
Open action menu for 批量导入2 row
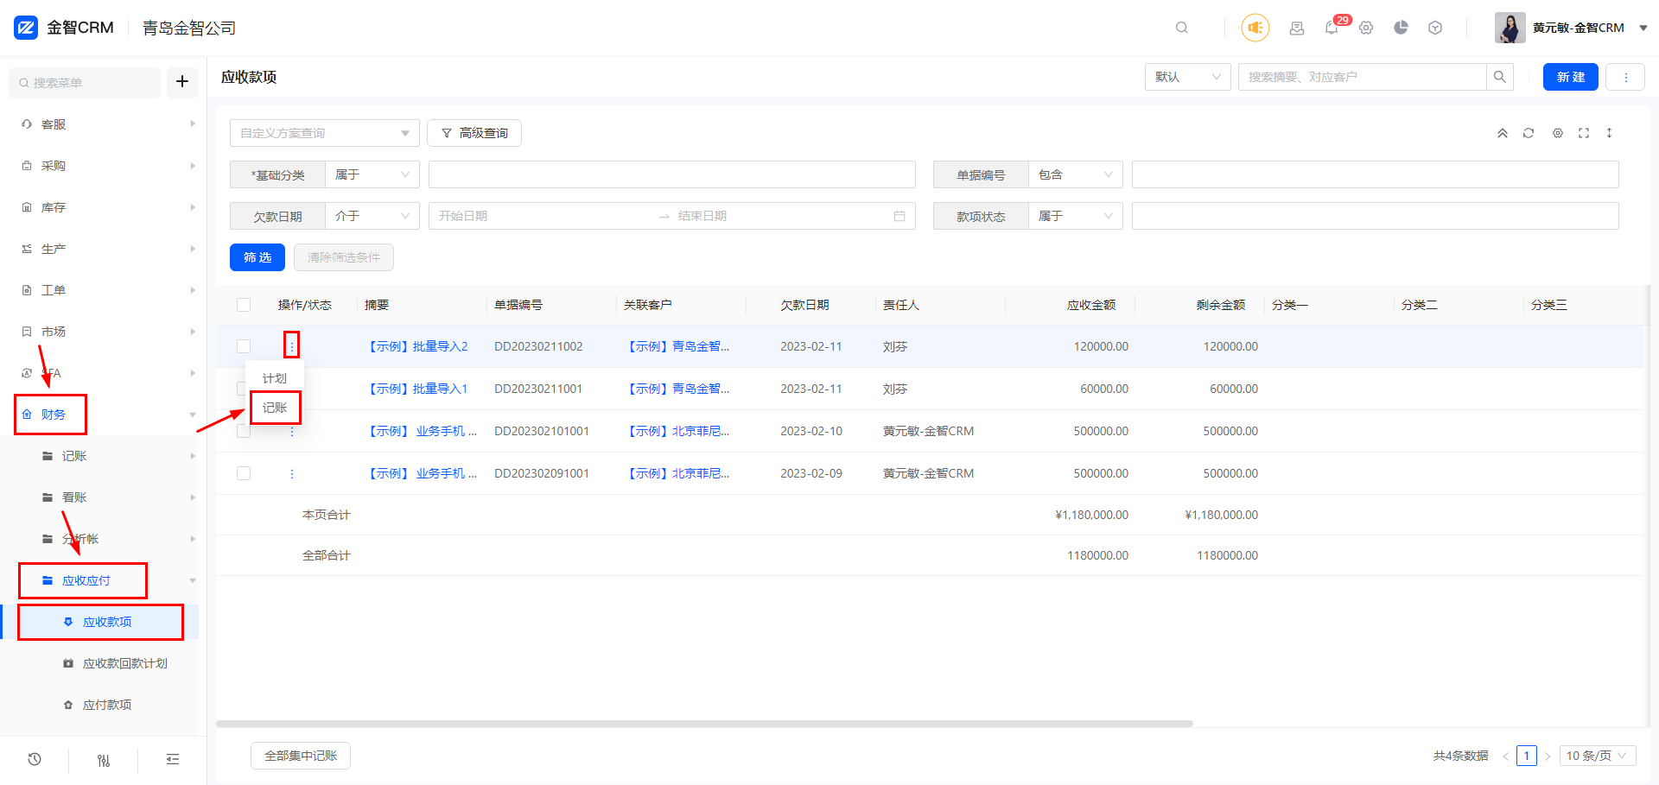pos(292,345)
